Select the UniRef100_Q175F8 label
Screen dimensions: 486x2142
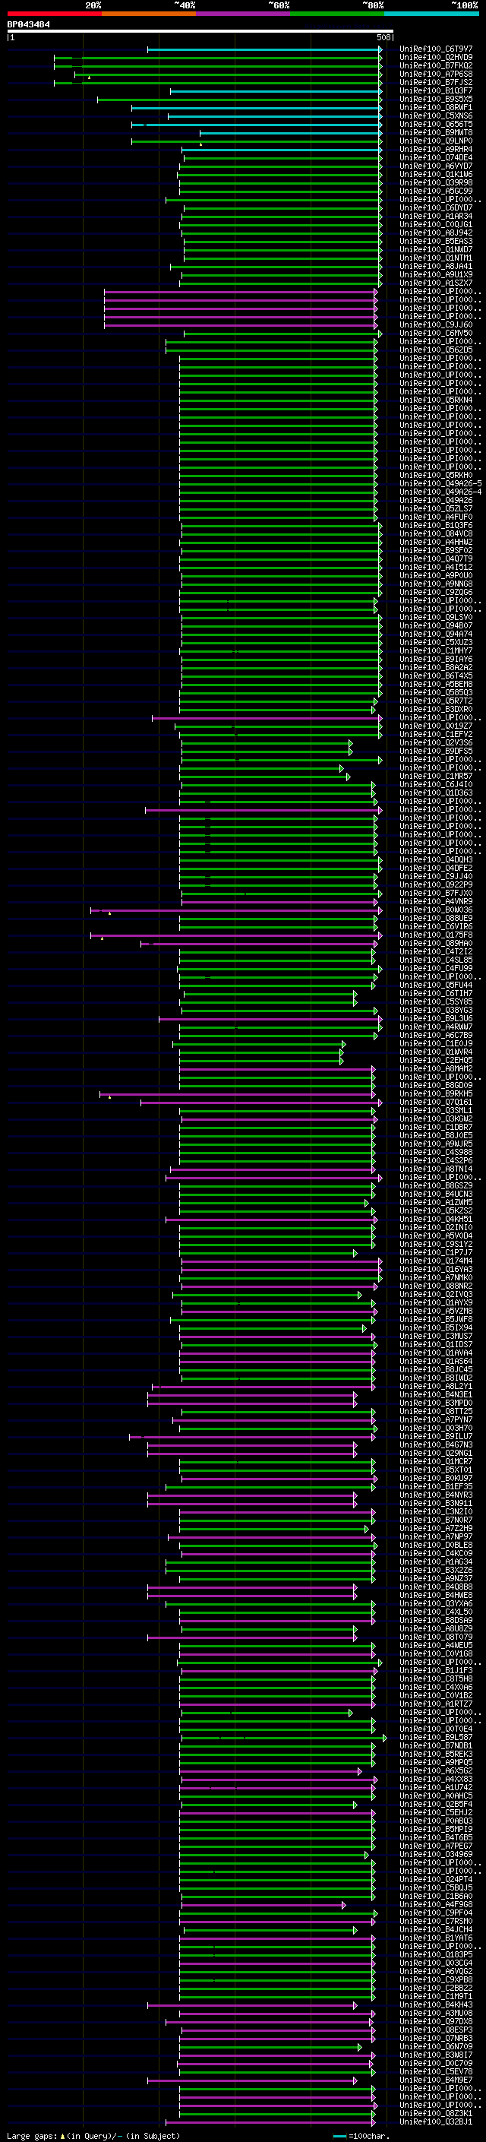[436, 935]
